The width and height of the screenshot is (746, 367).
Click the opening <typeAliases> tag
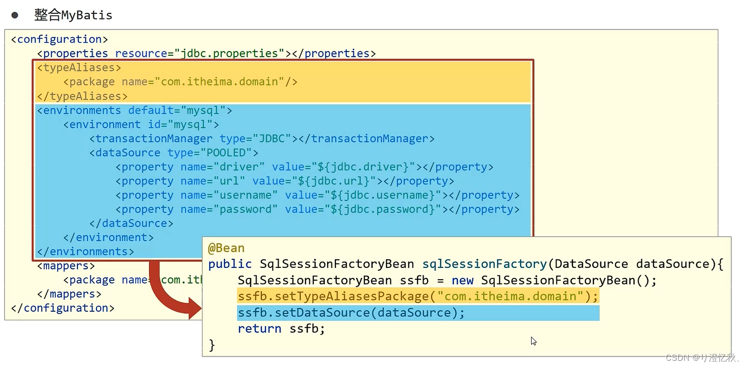point(79,68)
